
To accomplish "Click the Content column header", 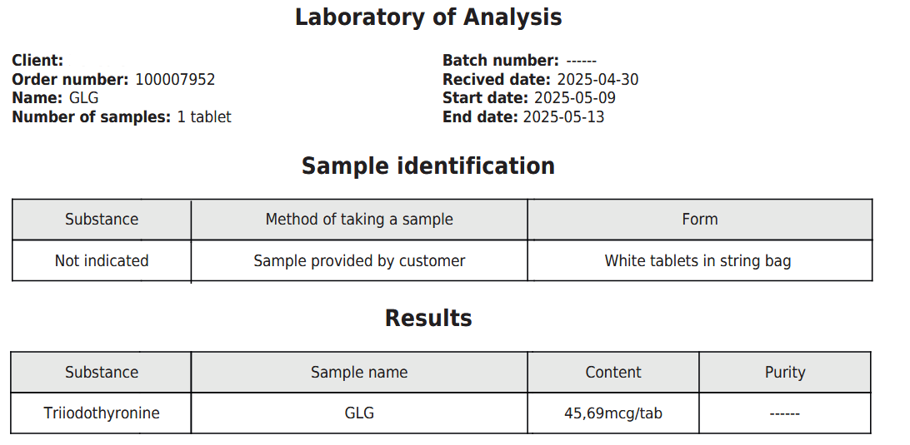I will tap(613, 372).
